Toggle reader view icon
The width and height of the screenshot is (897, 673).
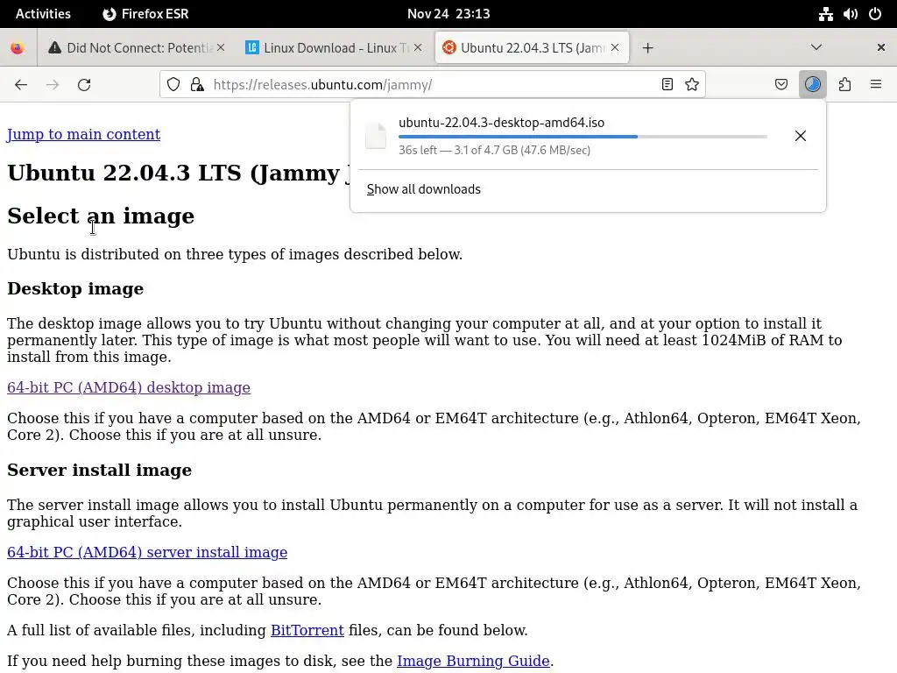pos(667,85)
